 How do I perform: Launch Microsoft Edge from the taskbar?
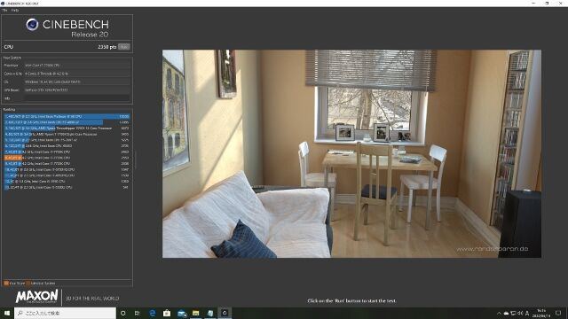[x=152, y=313]
